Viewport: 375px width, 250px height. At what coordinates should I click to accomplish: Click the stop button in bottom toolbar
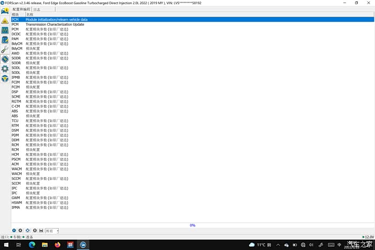click(x=20, y=231)
